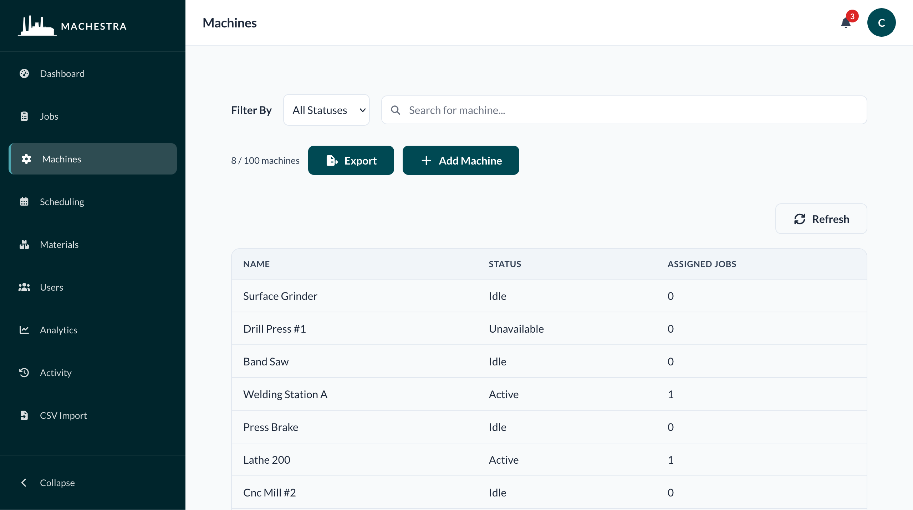The image size is (913, 510).
Task: Click the magnifier icon in the search bar
Action: (396, 110)
